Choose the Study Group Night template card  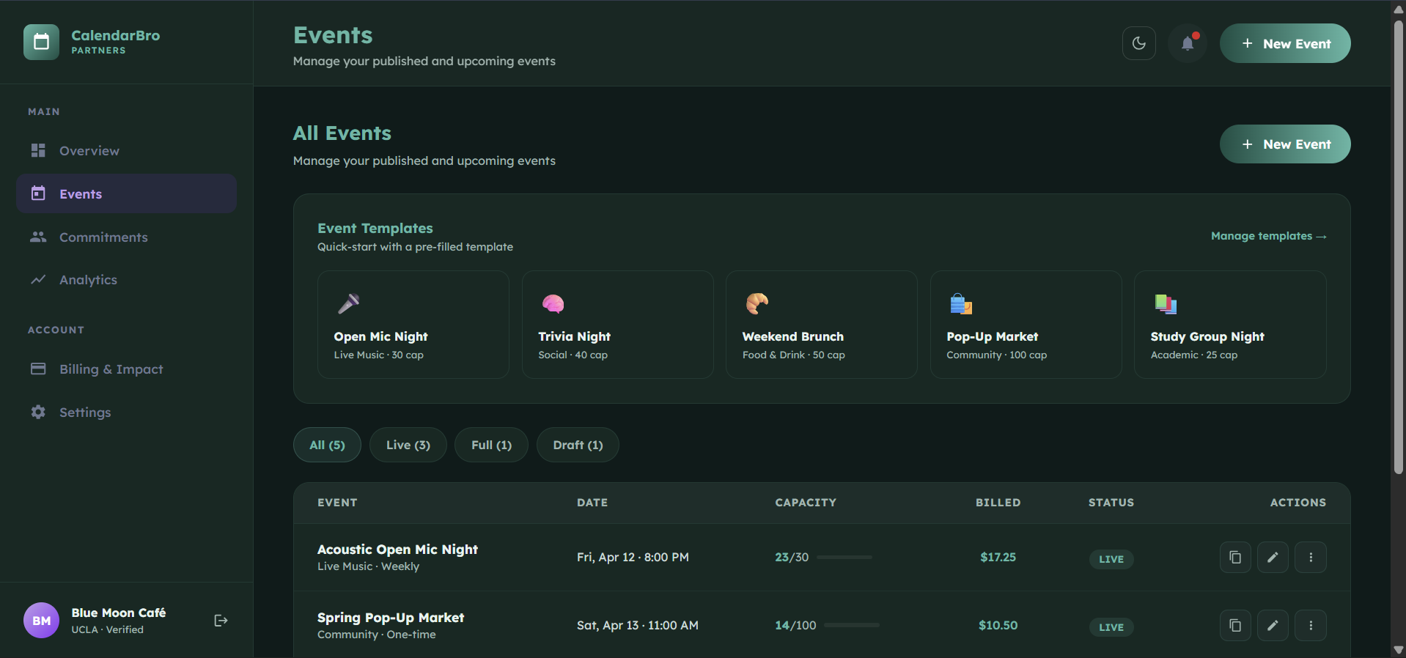click(x=1230, y=325)
